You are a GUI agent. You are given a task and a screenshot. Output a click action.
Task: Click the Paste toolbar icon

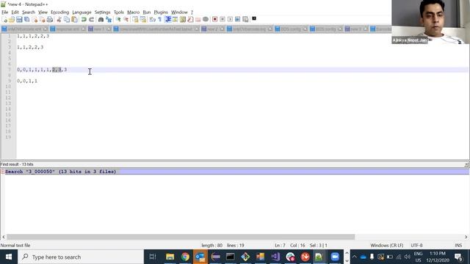pos(74,20)
